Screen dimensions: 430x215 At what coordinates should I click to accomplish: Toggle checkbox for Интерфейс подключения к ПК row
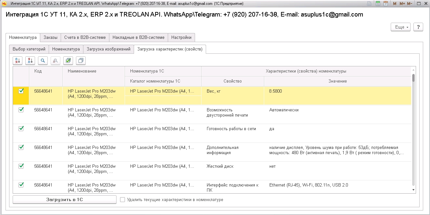coord(21,185)
